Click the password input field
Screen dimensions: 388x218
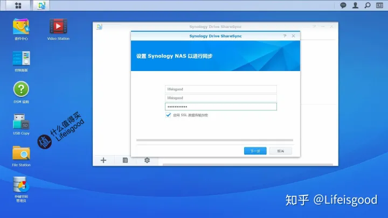[221, 107]
